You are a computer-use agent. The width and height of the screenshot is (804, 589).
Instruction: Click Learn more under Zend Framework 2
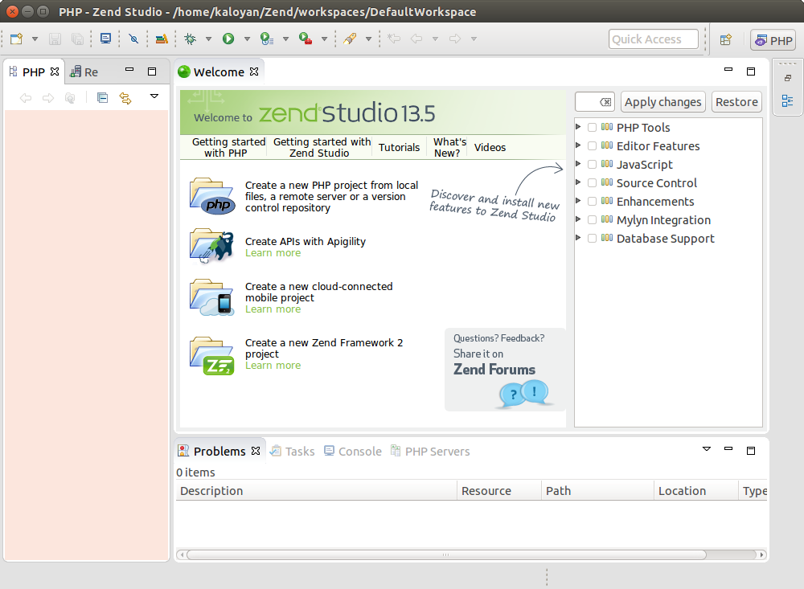pos(273,366)
